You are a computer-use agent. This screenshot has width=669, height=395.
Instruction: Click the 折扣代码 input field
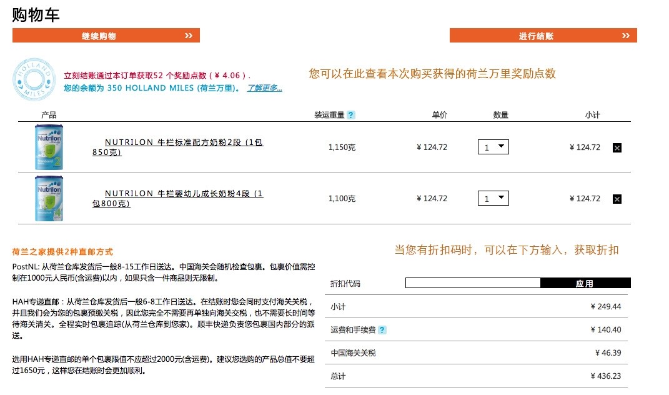click(x=473, y=282)
